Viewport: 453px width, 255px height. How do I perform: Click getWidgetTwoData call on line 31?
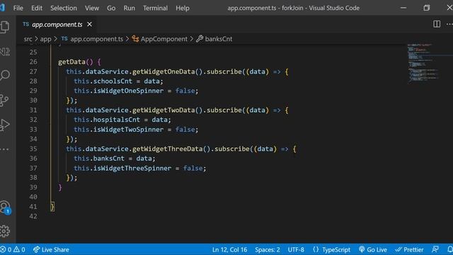(x=164, y=110)
